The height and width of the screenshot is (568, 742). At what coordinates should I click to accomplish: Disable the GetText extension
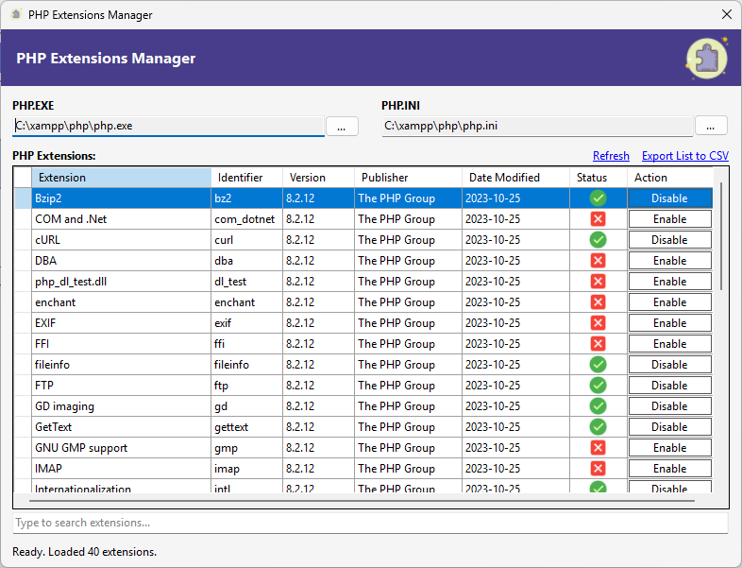[x=669, y=427]
